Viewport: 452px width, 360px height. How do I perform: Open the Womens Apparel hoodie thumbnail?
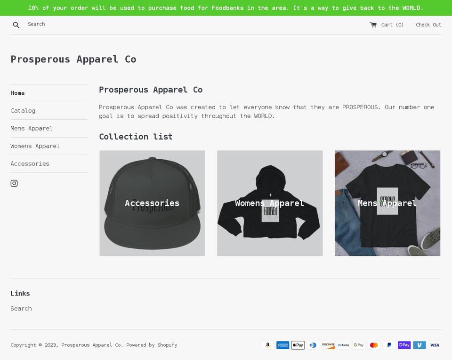[270, 204]
